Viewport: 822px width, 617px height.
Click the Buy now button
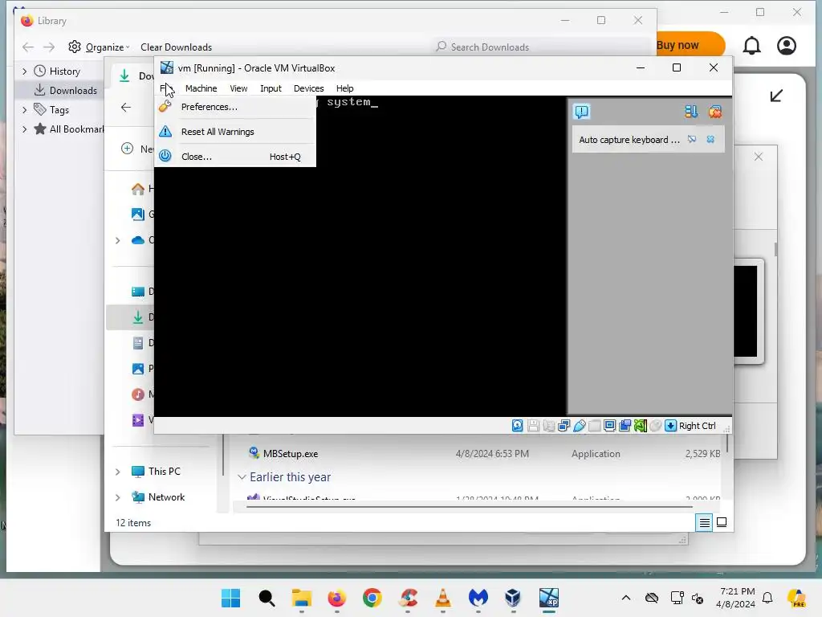(690, 45)
